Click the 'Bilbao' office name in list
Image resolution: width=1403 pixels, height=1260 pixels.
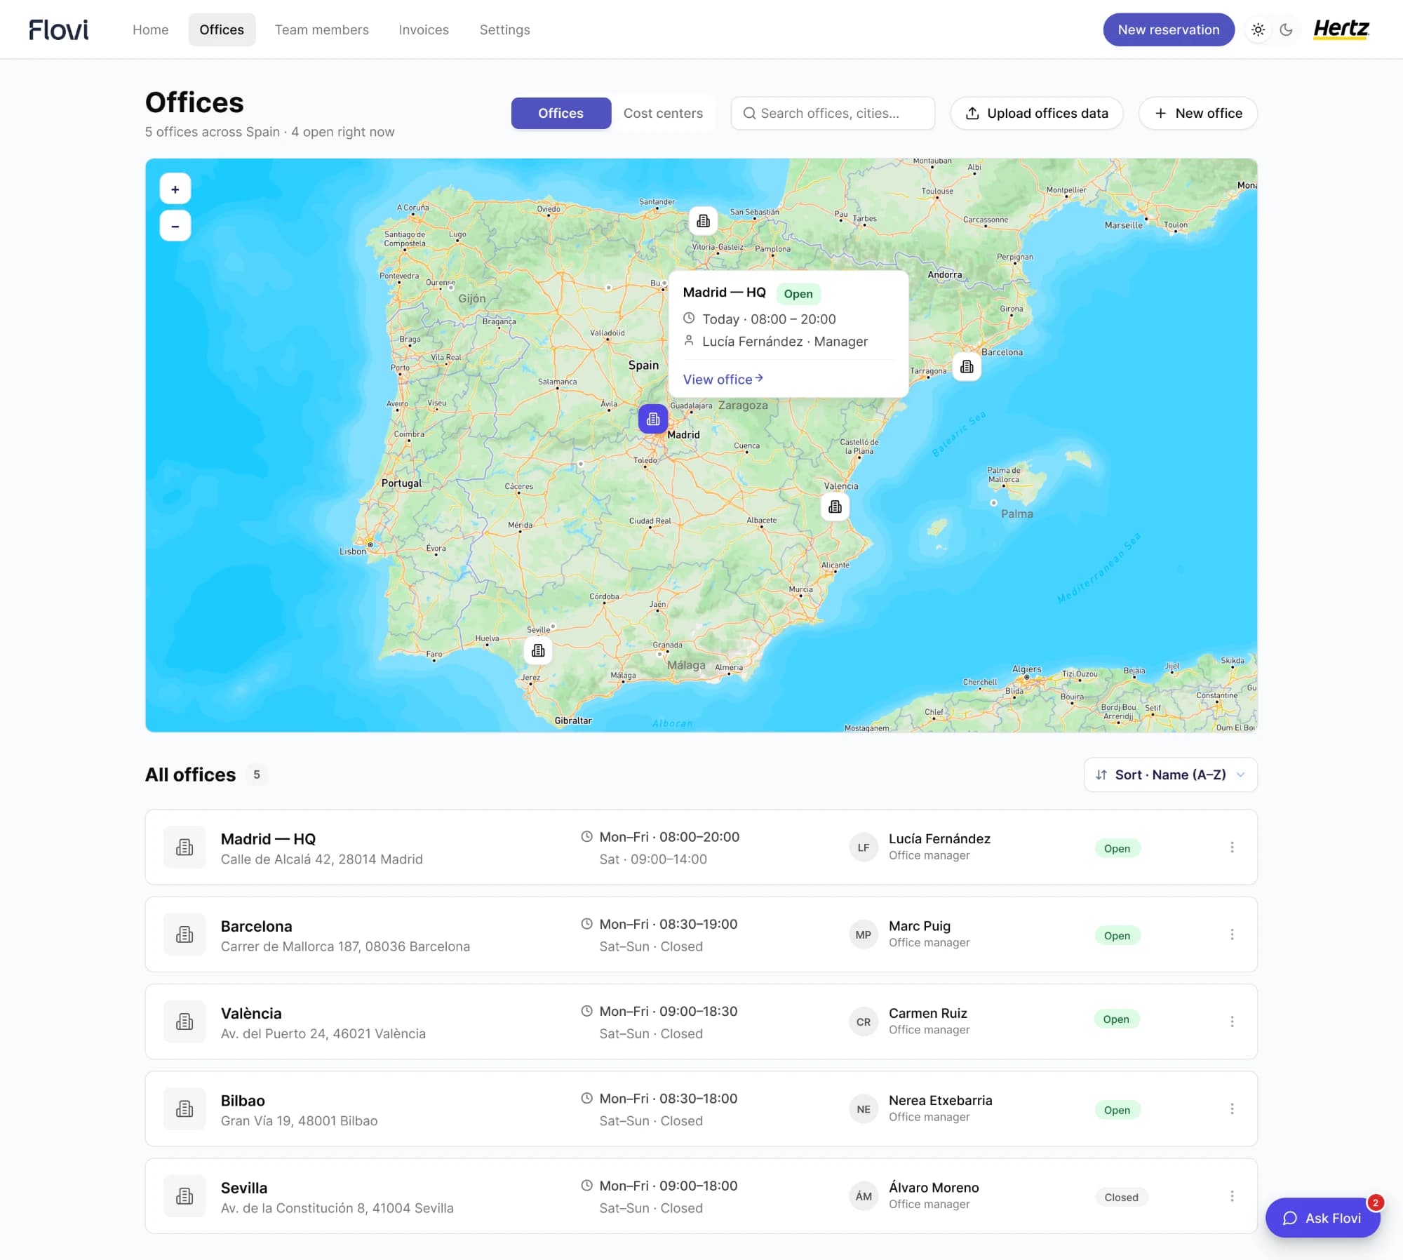[x=243, y=1100]
